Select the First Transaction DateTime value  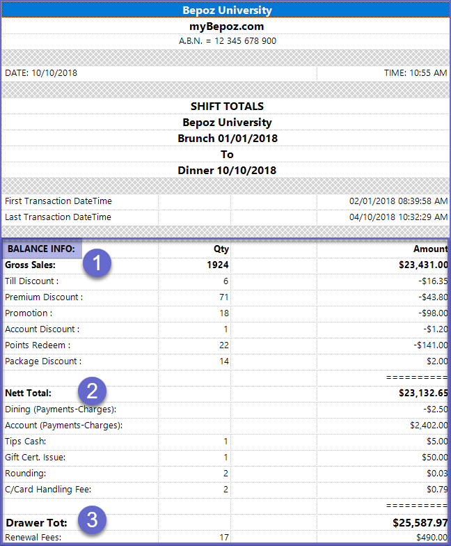(x=398, y=201)
